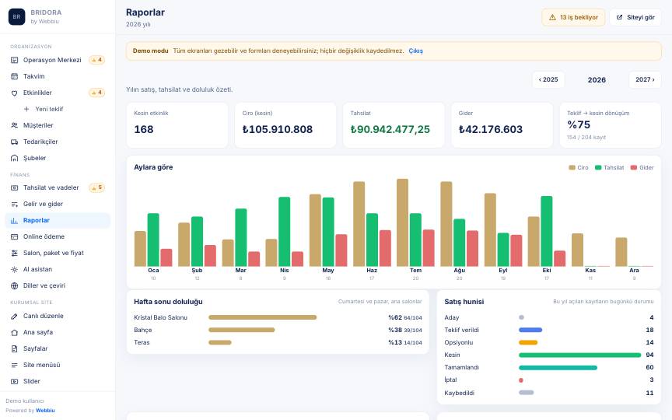The width and height of the screenshot is (672, 420).
Task: Click the Opsiyonlu orange bar
Action: tap(528, 342)
